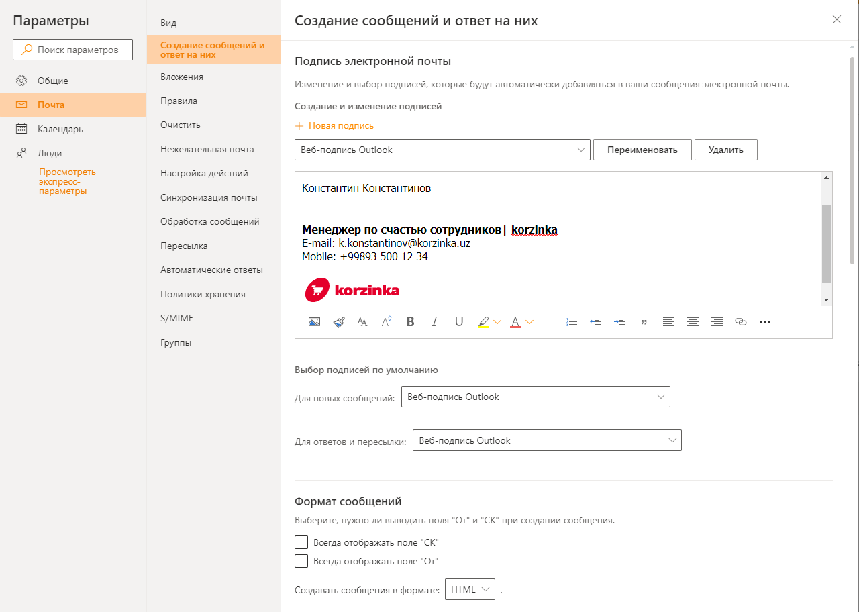Click the 'Новая подпись' link
This screenshot has height=612, width=859.
(335, 125)
